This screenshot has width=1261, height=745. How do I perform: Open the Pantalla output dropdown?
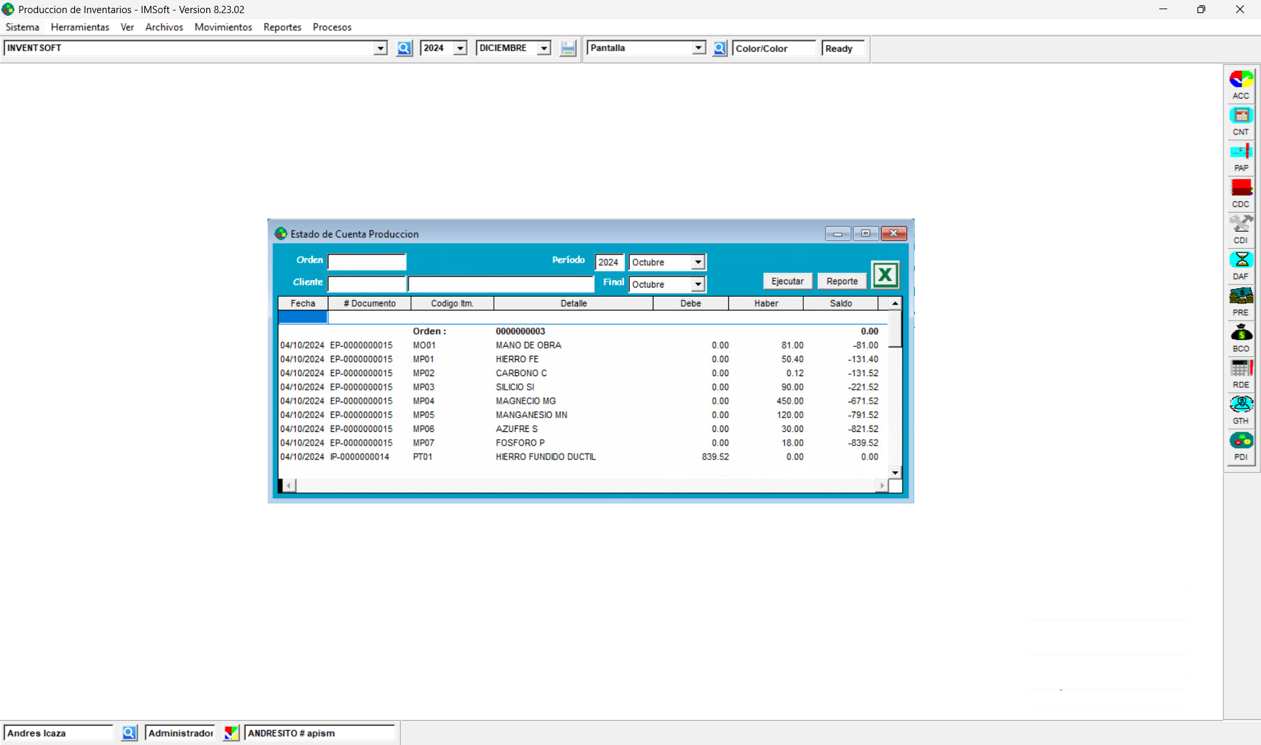click(698, 47)
